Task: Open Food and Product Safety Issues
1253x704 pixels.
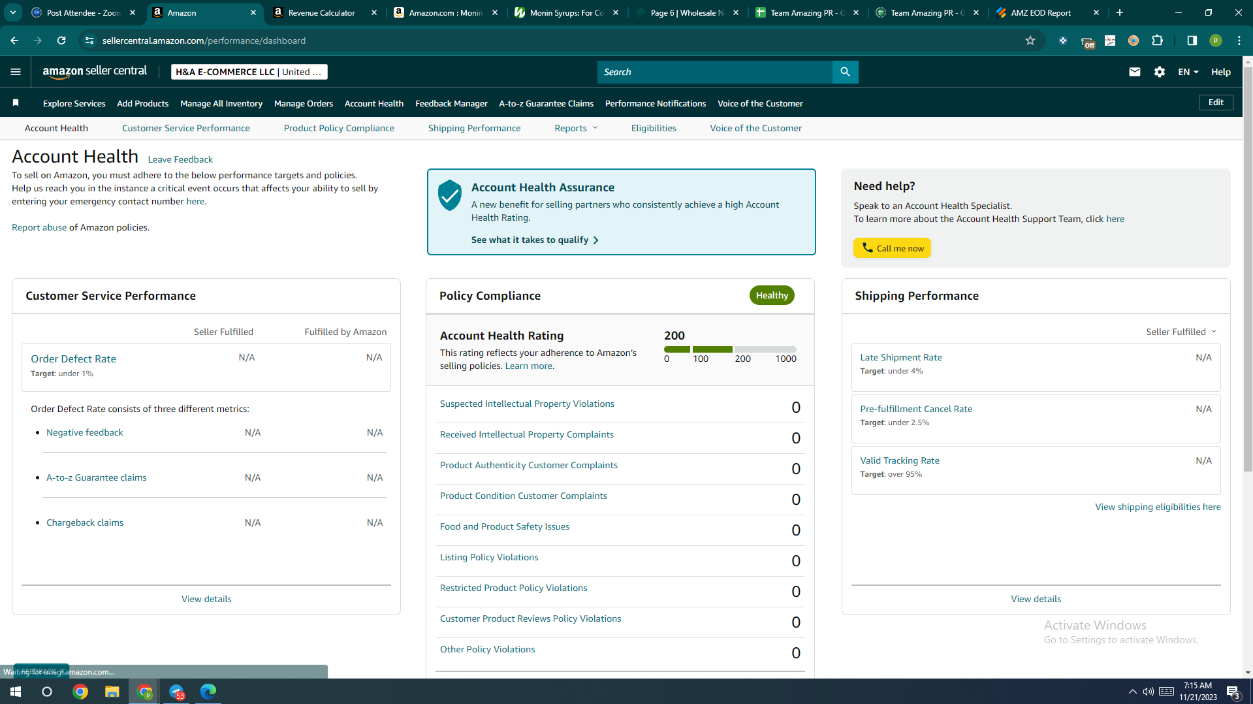Action: click(505, 526)
